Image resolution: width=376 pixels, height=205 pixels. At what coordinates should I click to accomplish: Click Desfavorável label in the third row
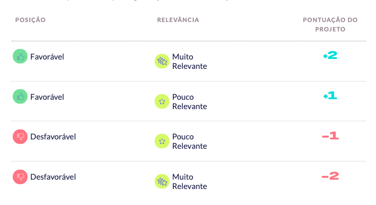[x=53, y=137]
